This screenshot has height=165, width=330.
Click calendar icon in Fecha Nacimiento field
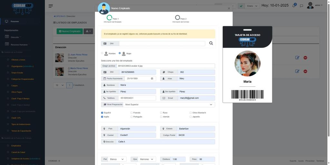coord(152,79)
